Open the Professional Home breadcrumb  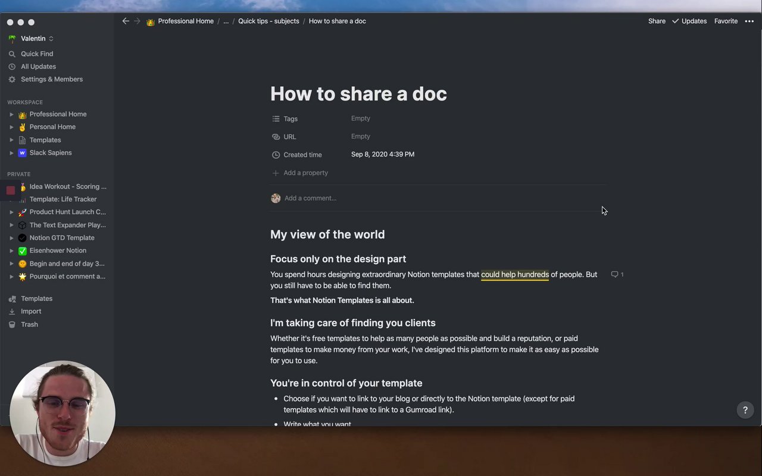coord(186,21)
